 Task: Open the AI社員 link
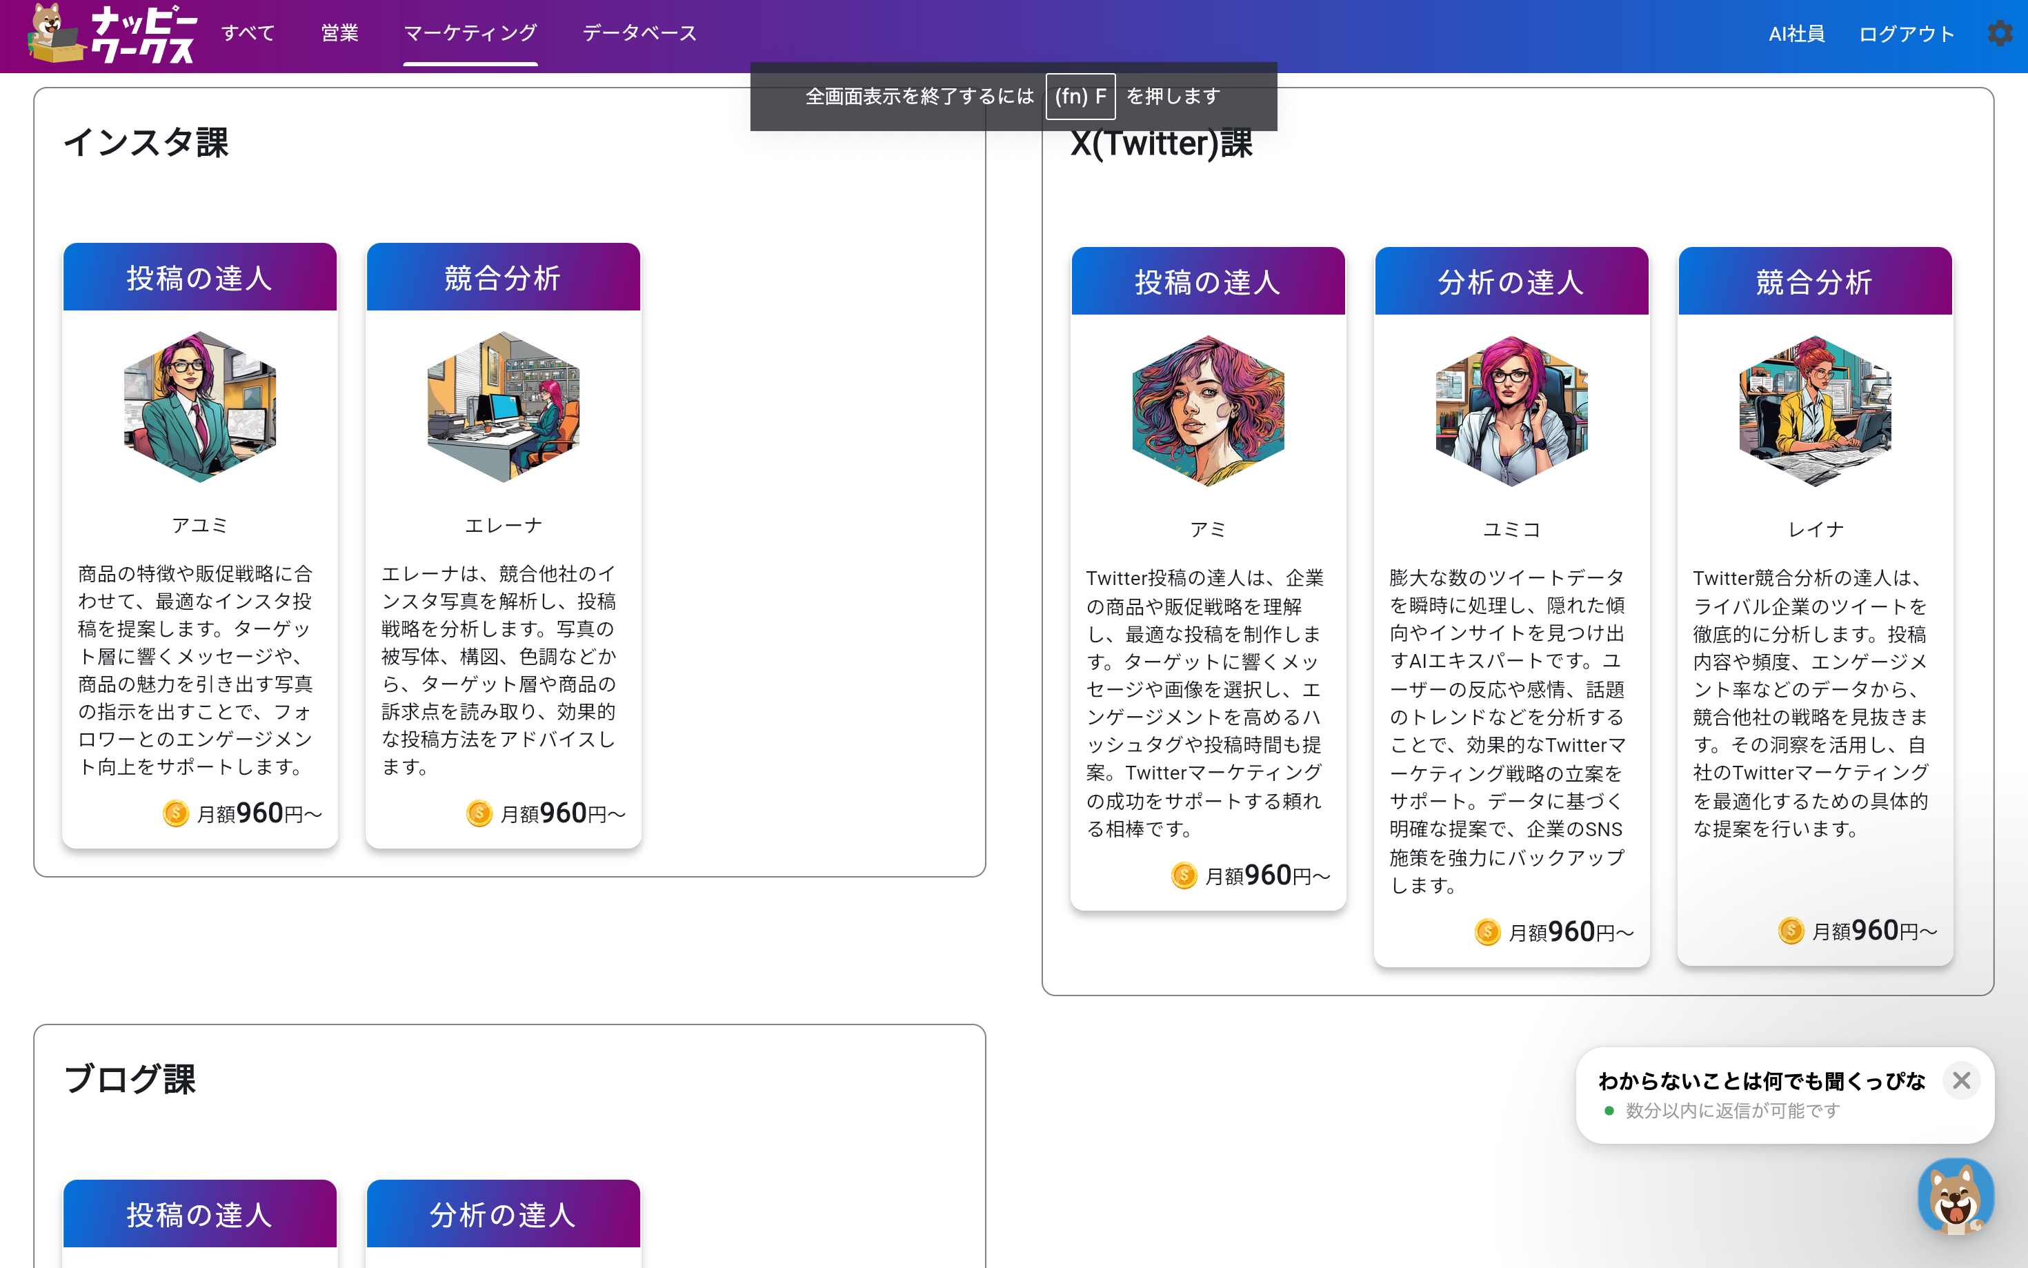pos(1797,34)
